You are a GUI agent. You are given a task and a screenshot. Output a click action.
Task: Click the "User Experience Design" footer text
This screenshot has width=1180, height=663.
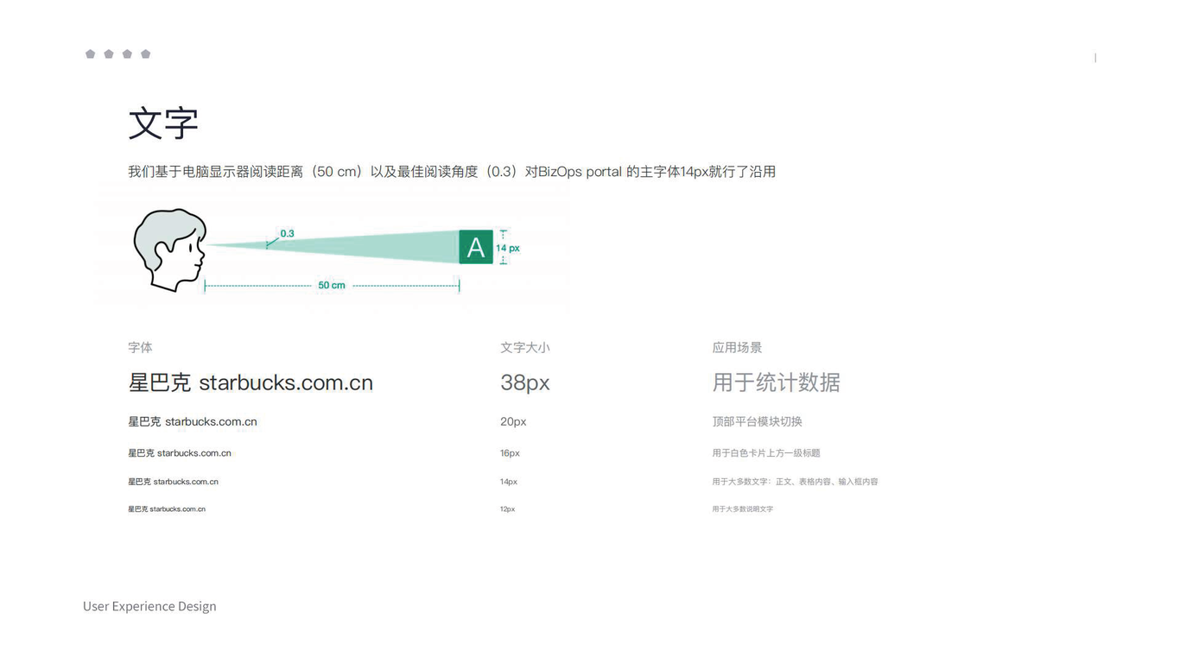149,606
